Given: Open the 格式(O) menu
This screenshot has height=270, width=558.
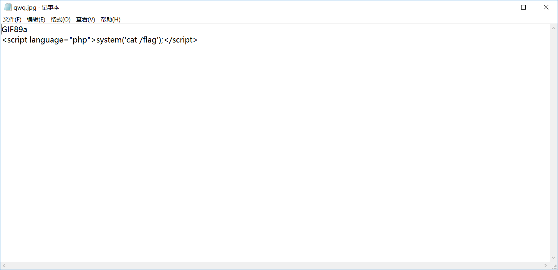Looking at the screenshot, I should [x=61, y=20].
